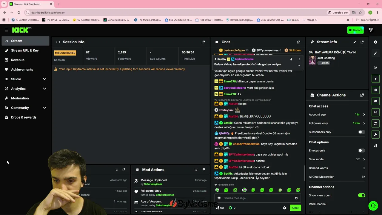382x215 pixels.
Task: Select Stream in the sidebar
Action: tap(25, 41)
